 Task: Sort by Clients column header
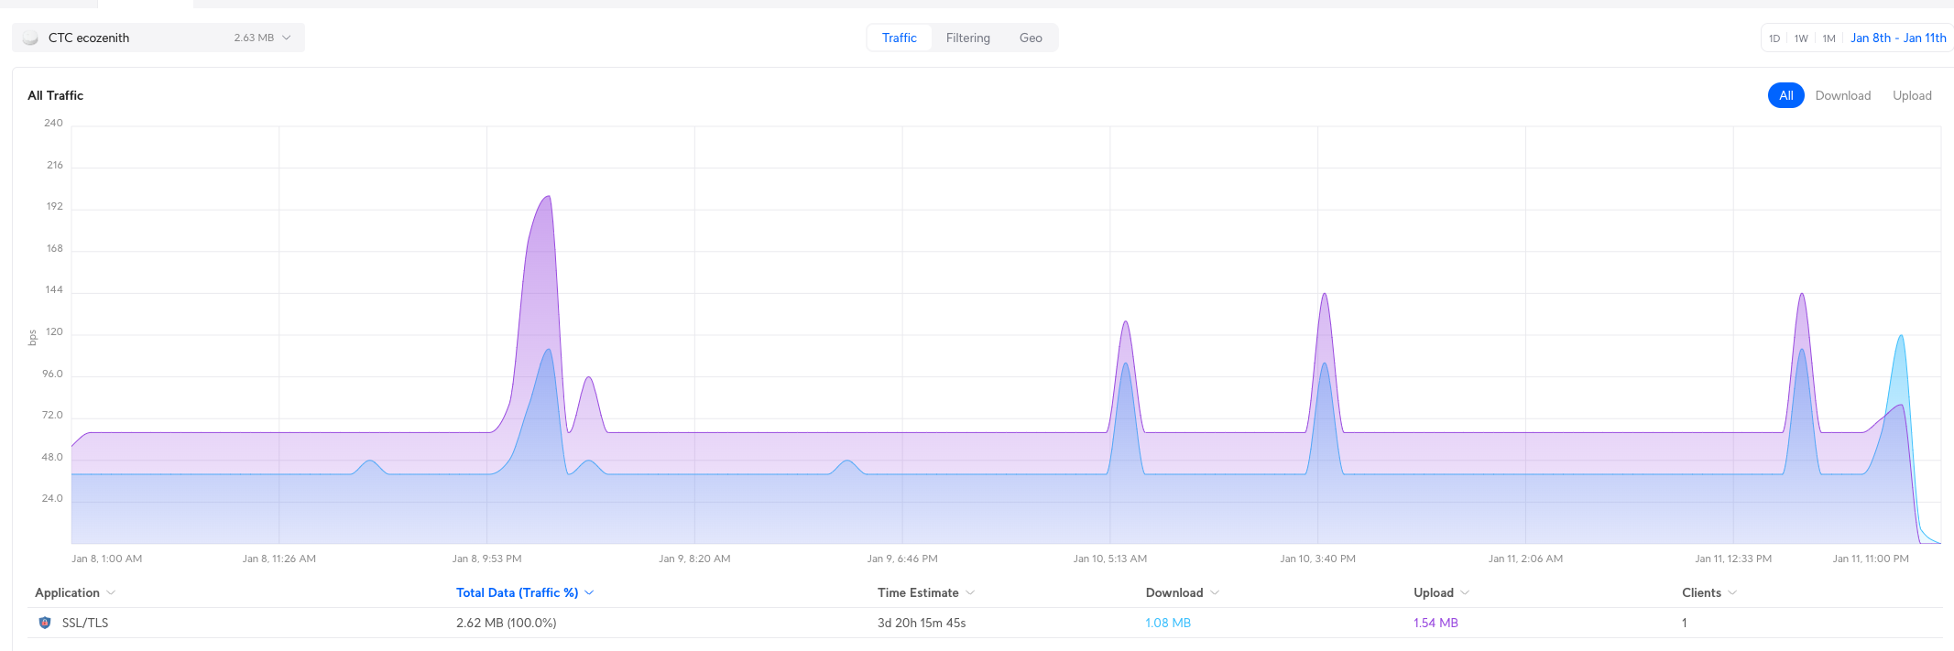(x=1709, y=592)
